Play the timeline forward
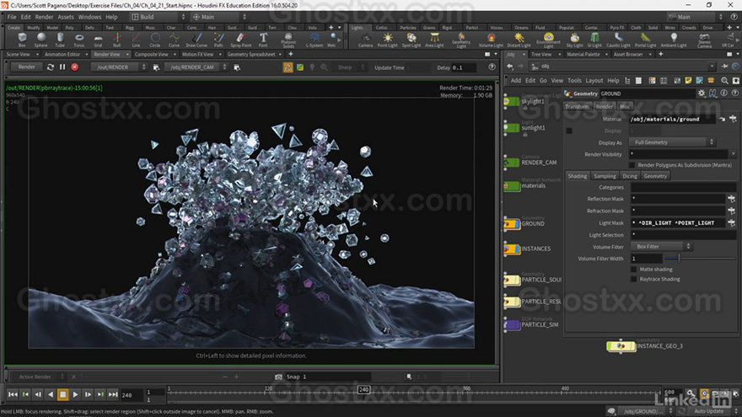Viewport: 742px width, 417px height. tap(75, 394)
